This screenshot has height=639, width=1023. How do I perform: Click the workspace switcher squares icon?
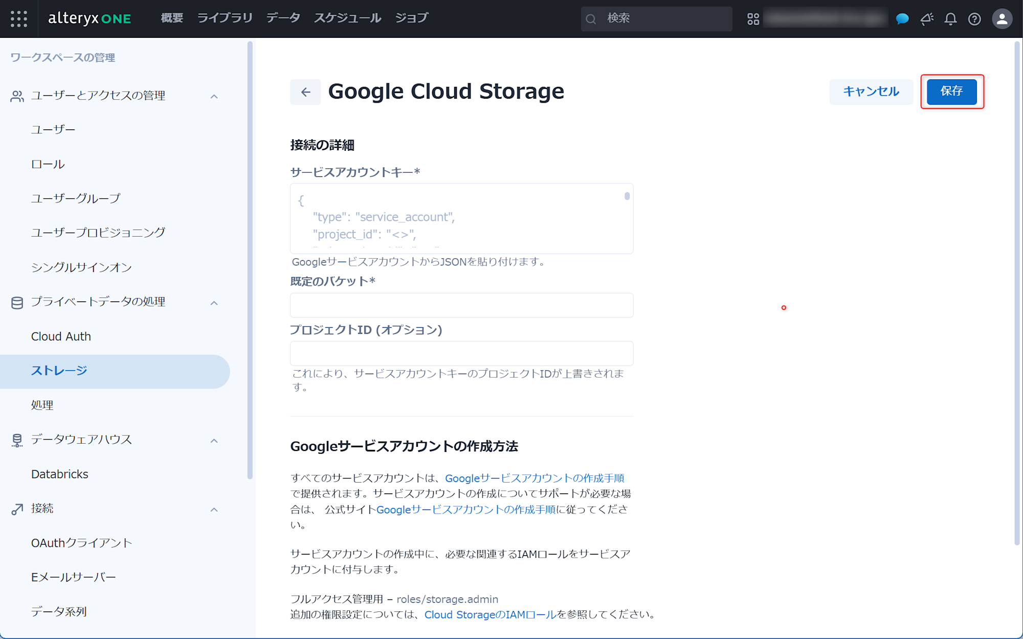pyautogui.click(x=753, y=19)
